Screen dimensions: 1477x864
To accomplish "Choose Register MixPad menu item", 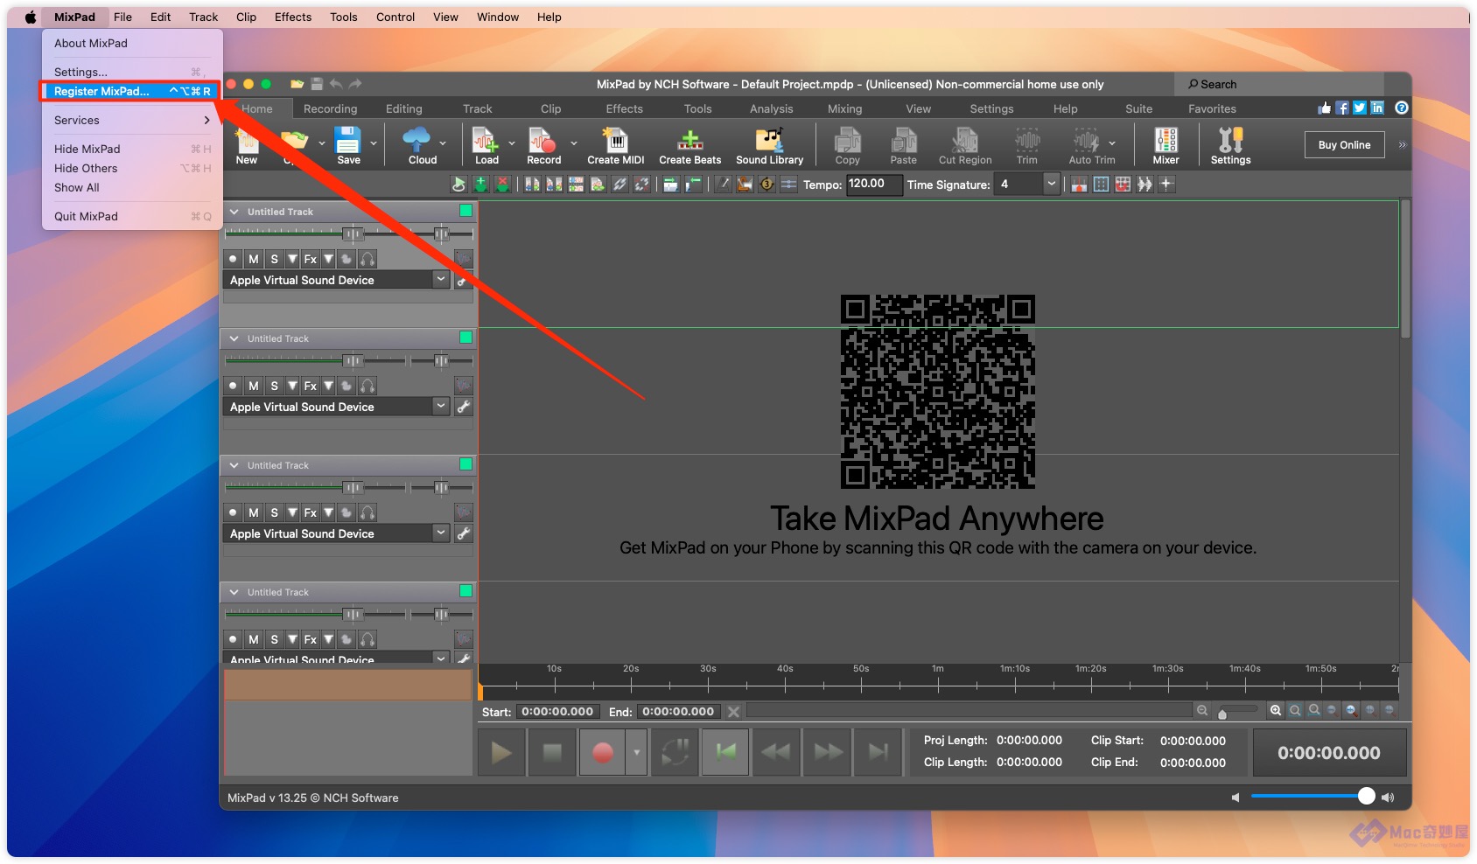I will tap(131, 91).
